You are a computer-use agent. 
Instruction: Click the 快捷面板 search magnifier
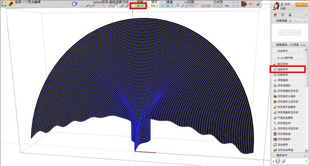pos(295,21)
